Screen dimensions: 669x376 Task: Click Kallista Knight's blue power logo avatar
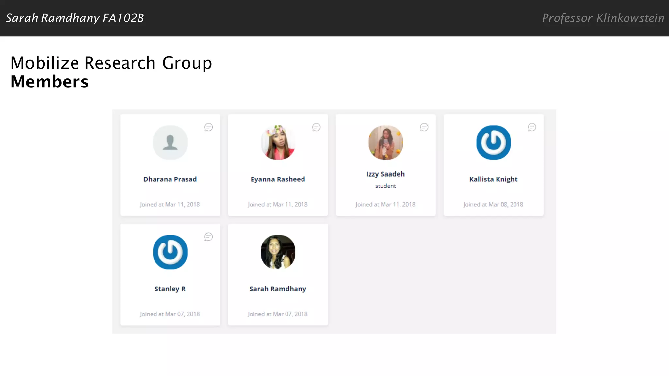click(x=493, y=143)
